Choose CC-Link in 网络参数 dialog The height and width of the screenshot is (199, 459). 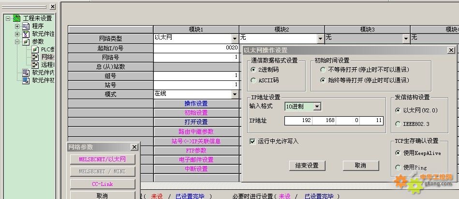[x=103, y=184]
